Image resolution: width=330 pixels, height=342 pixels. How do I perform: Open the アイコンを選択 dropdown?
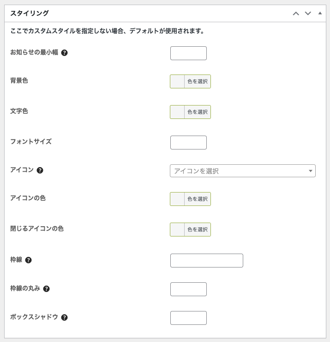coord(240,171)
